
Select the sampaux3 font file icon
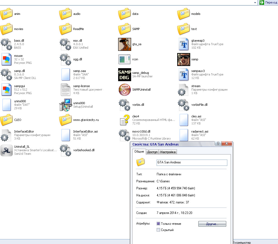pyautogui.click(x=183, y=75)
